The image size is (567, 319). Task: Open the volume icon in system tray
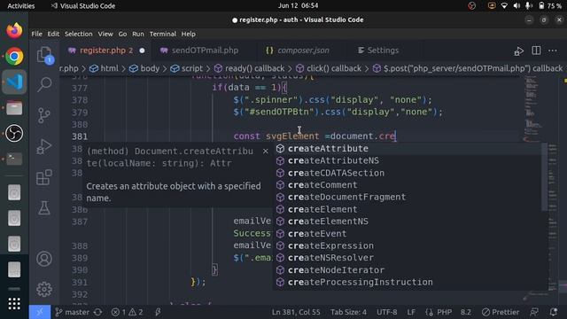point(517,6)
